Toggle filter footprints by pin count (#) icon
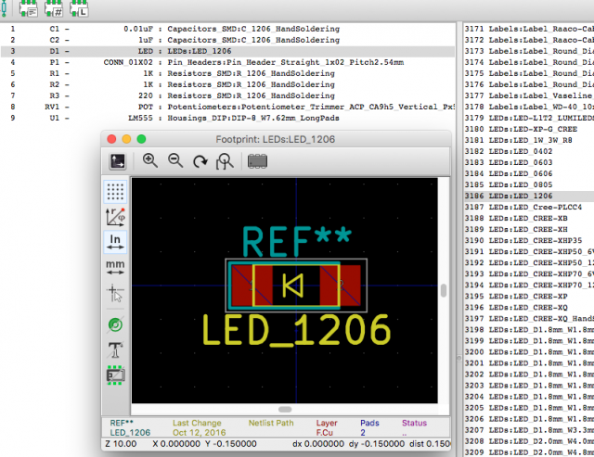Screen dimensions: 594x457 coord(54,8)
